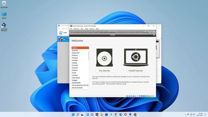Dismiss the mouse pointer integration notification
Image resolution: width=208 pixels, height=117 pixels.
(x=151, y=32)
